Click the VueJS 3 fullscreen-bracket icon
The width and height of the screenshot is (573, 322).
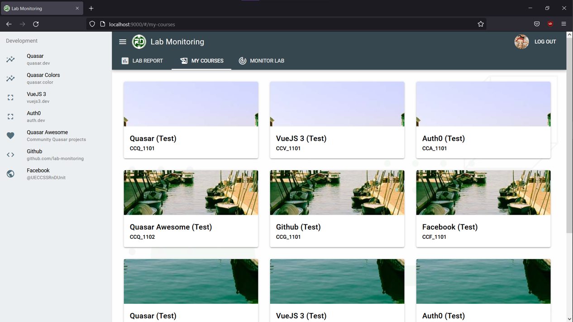[10, 98]
